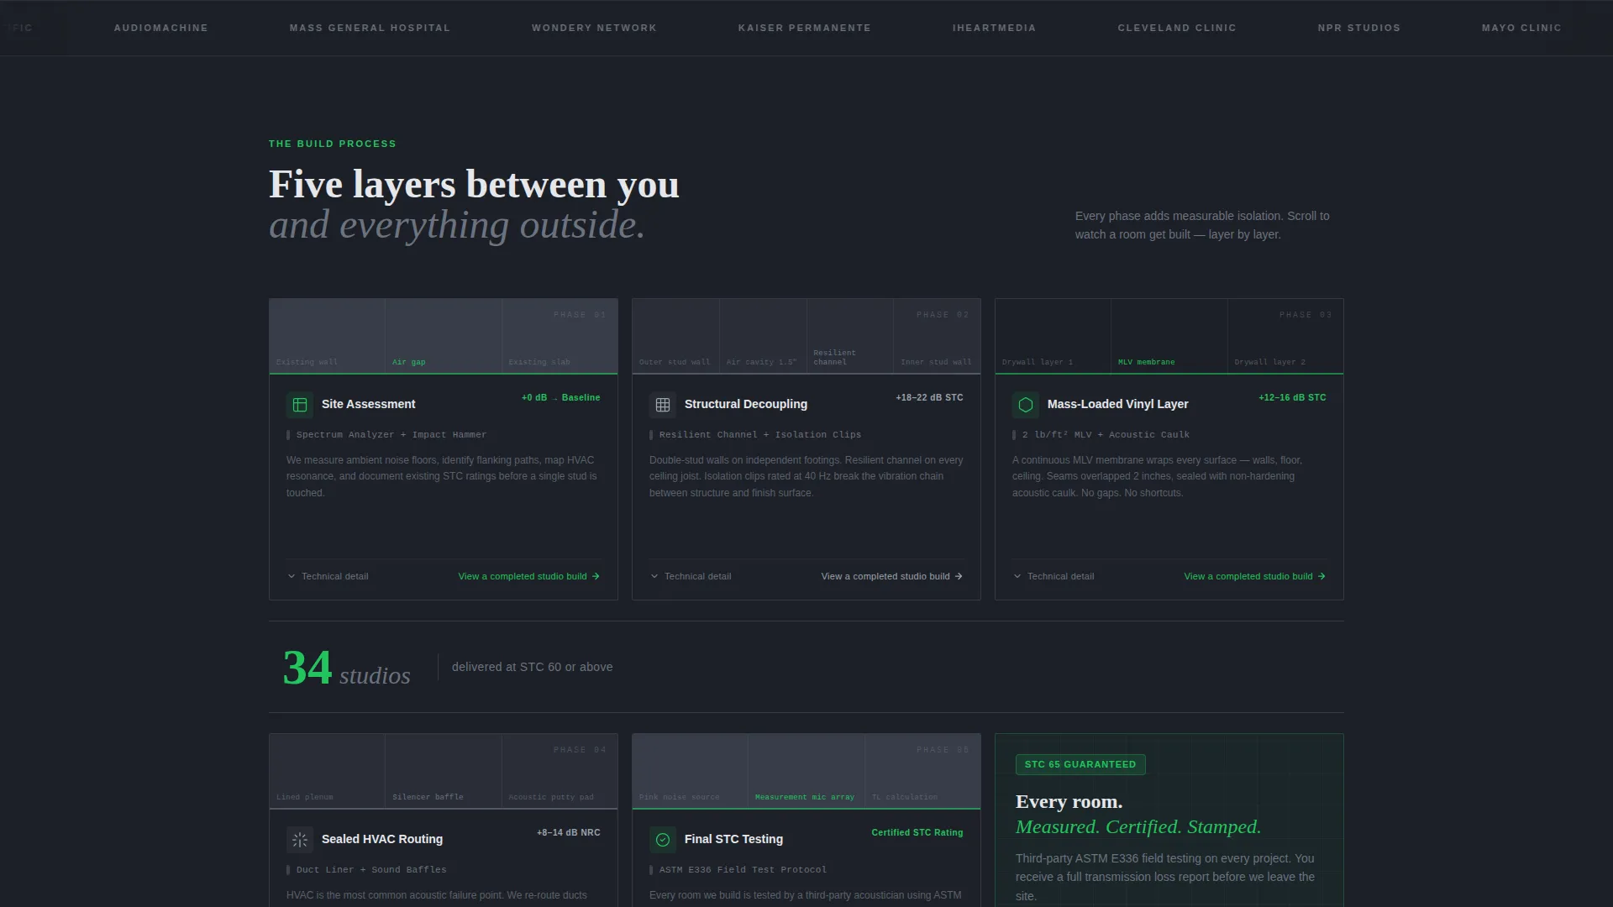Click the Outer stud wall segment in Phase 02
Viewport: 1613px width, 907px height.
tap(675, 336)
